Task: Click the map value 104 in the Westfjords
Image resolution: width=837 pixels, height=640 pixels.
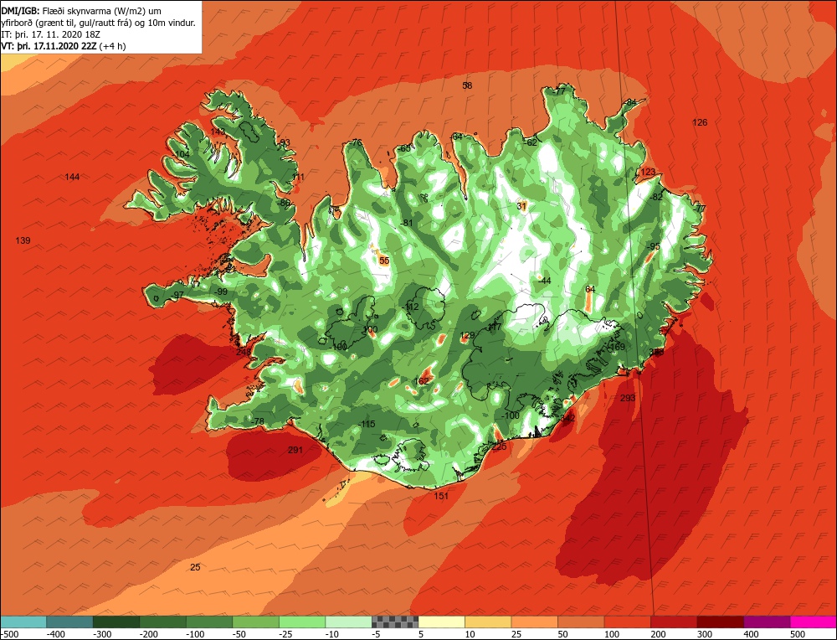Action: click(x=181, y=154)
